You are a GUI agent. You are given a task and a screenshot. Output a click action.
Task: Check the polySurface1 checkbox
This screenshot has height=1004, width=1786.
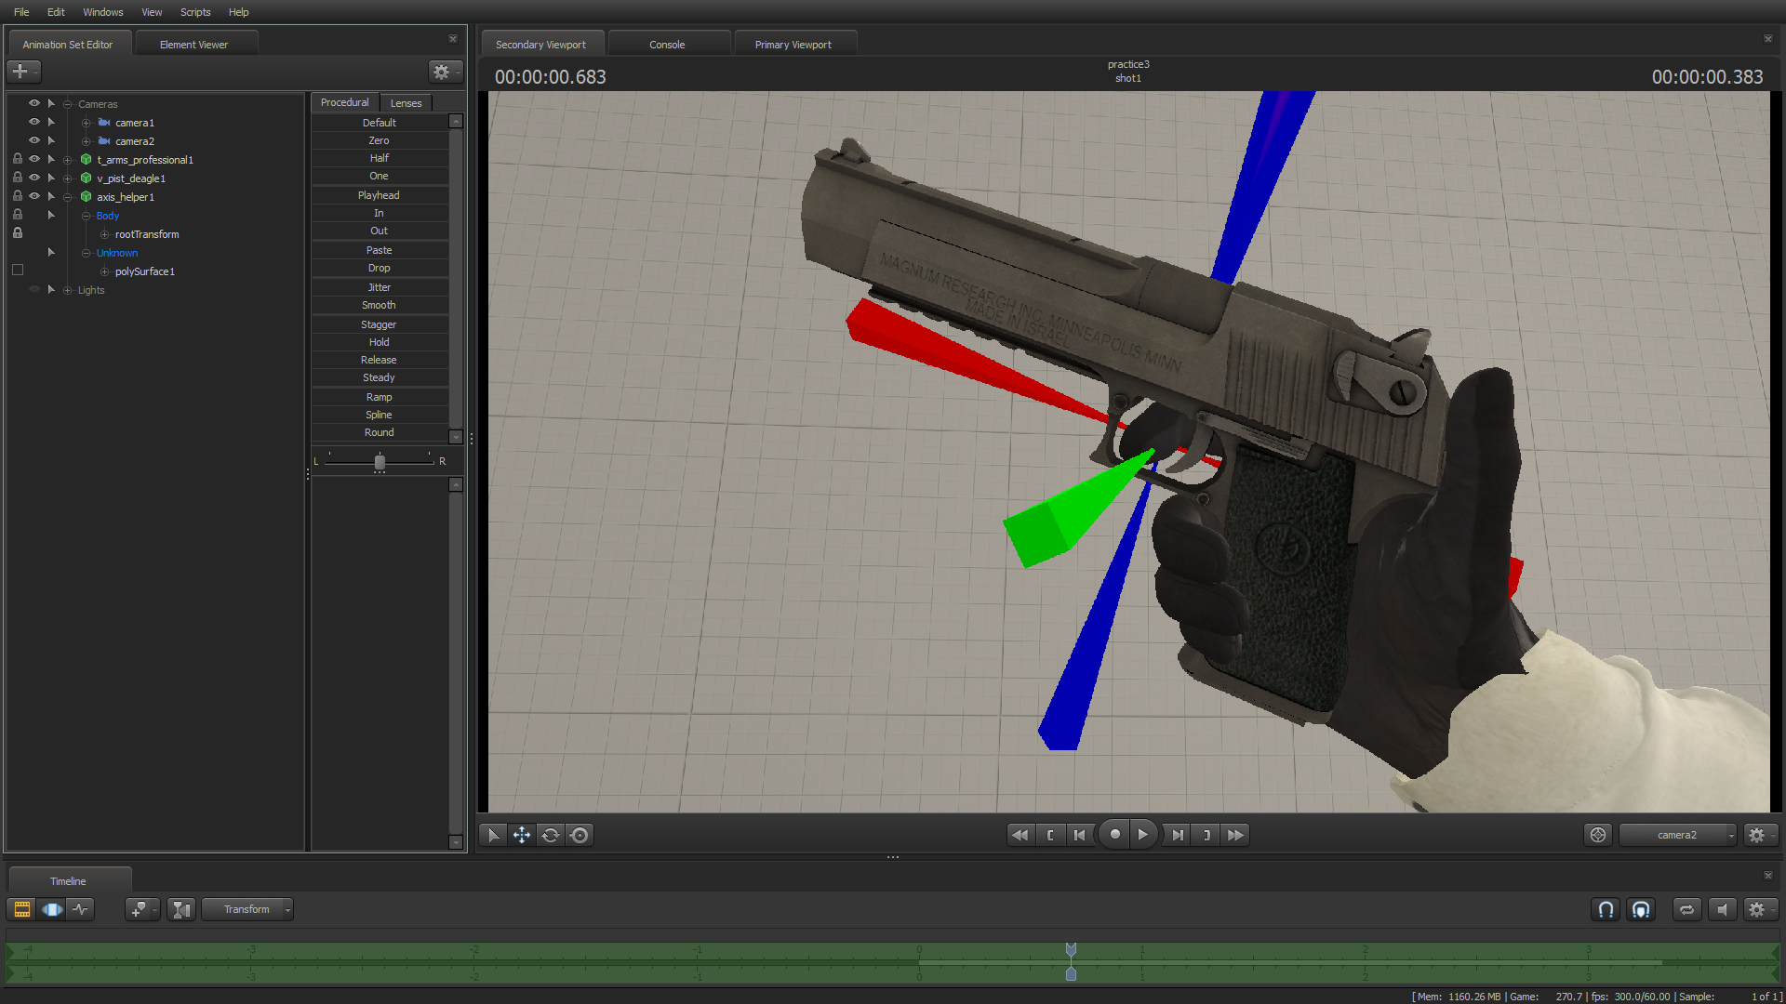click(x=18, y=271)
